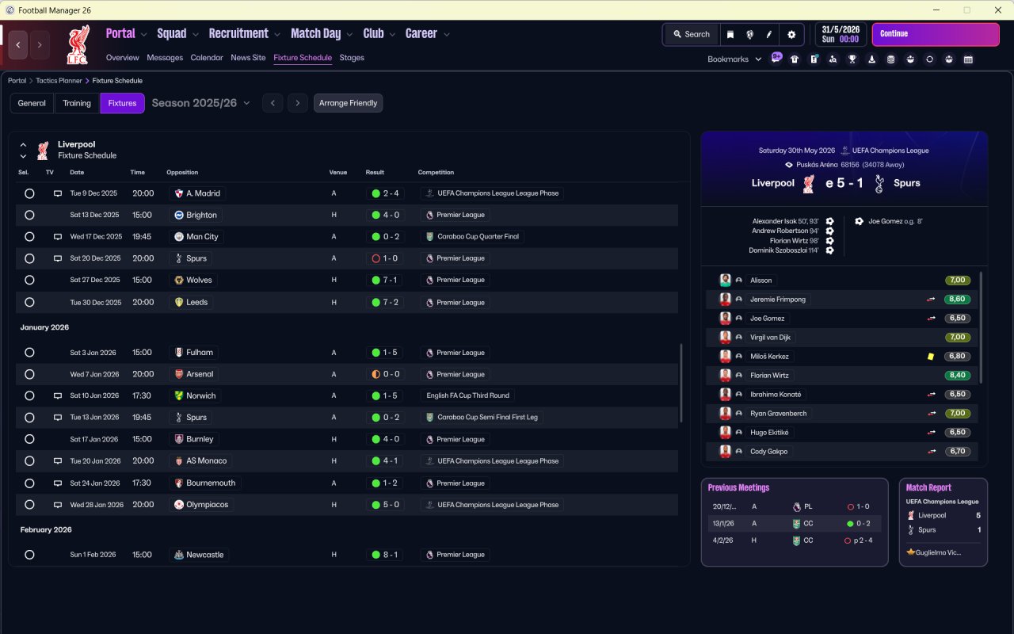Select the radio button for Brighton fixture

(29, 215)
